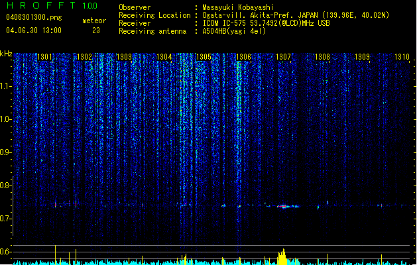Click the 0.9 frequency axis label

pyautogui.click(x=6, y=152)
